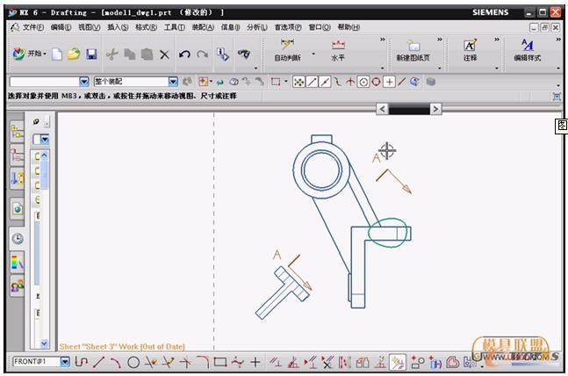This screenshot has width=568, height=376.
Task: Open the empty selection filter dropdown
Action: pos(84,82)
